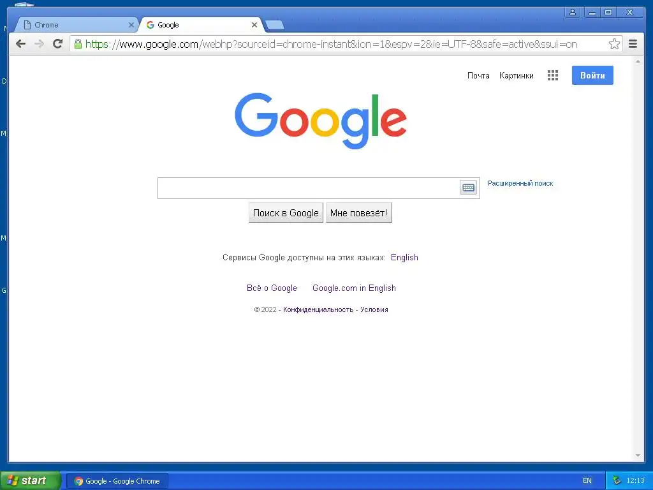Reload the page with the refresh icon
Viewport: 653px width, 490px height.
coord(58,43)
